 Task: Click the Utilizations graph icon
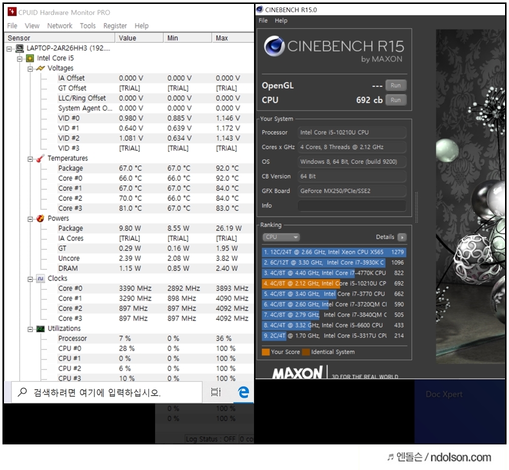[40, 329]
